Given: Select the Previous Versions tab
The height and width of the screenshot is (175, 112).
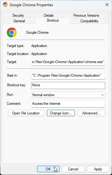Looking at the screenshot, I should point(86,15).
